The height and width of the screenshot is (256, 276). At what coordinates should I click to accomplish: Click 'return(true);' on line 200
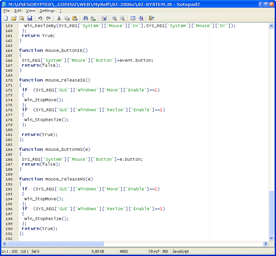pyautogui.click(x=40, y=229)
